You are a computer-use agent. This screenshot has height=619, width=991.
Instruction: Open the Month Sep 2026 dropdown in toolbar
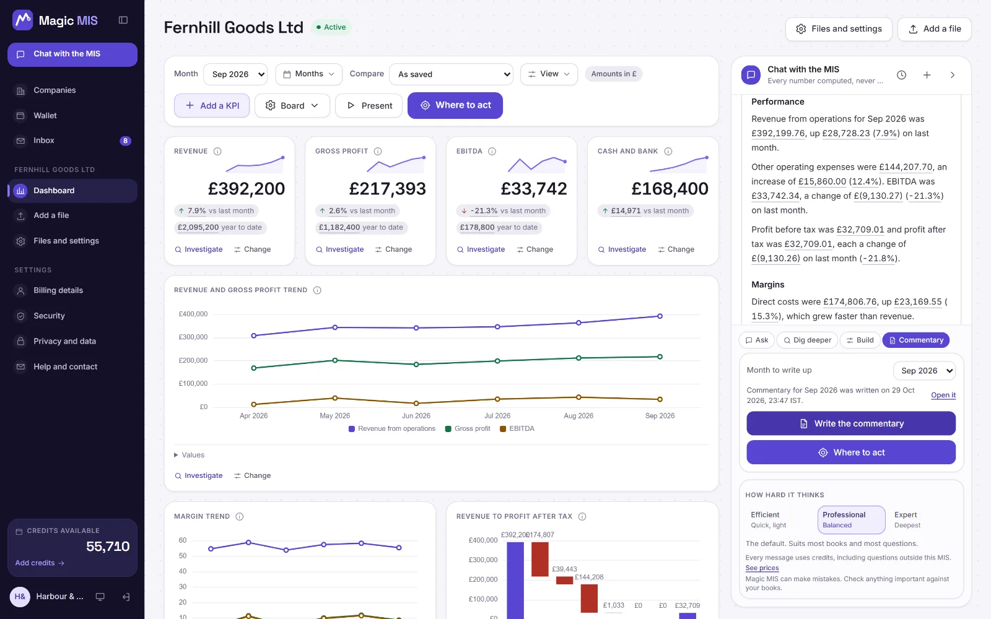[235, 74]
